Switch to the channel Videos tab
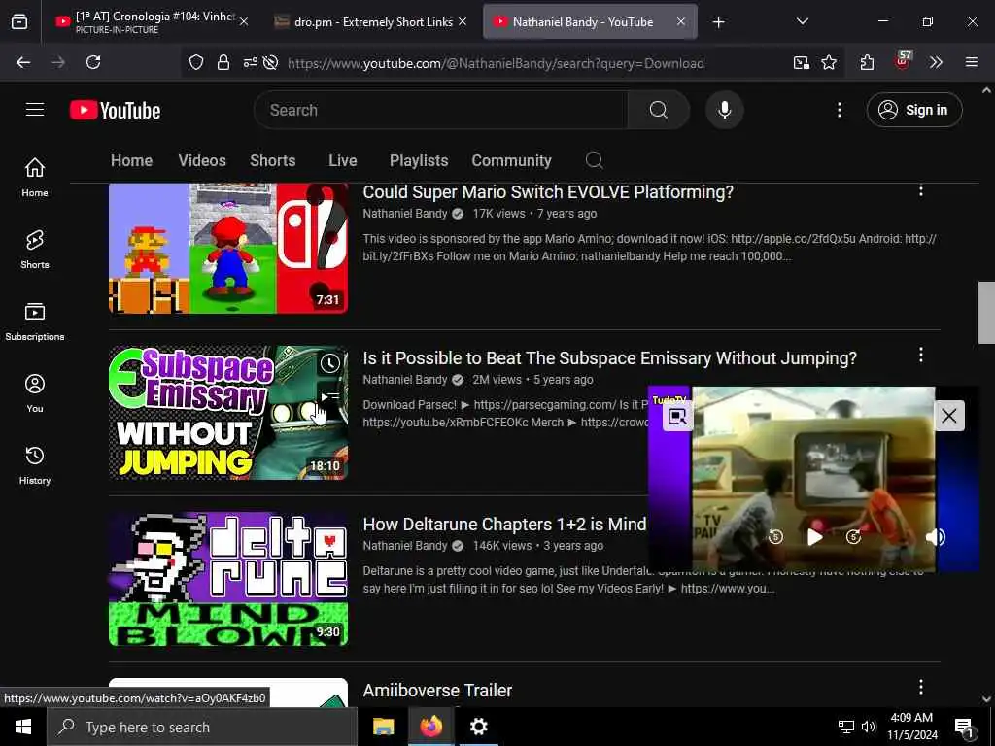 202,160
